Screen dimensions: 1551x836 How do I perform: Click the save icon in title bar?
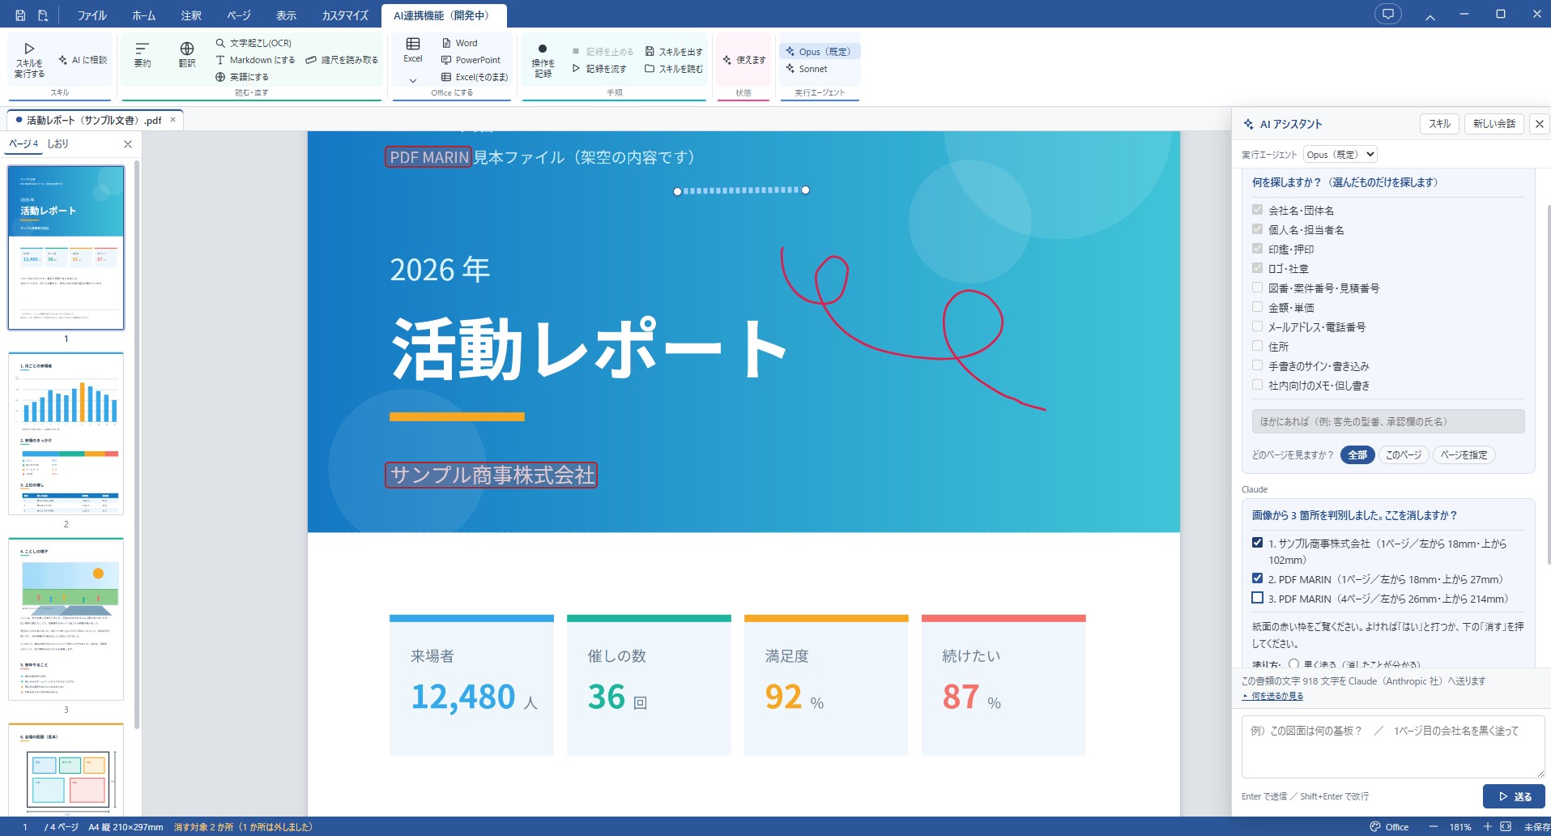pos(20,15)
